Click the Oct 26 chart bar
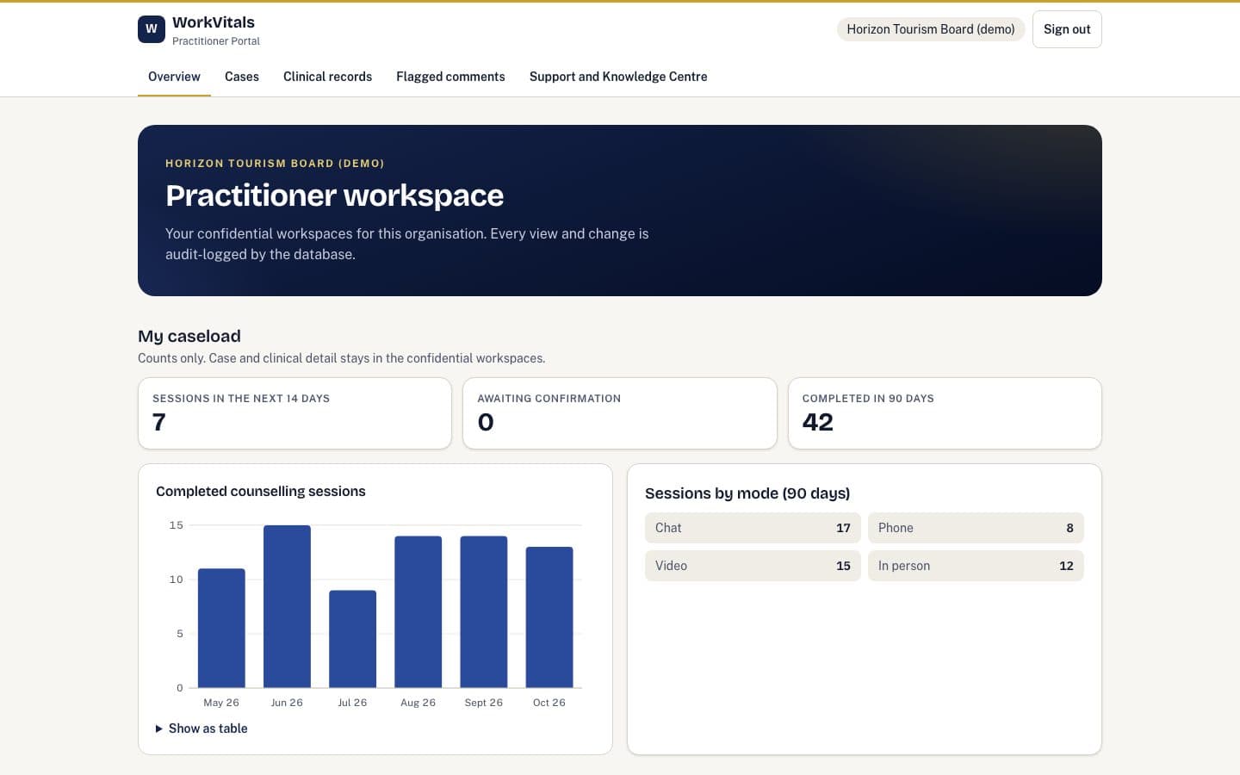This screenshot has width=1240, height=775. 549,617
